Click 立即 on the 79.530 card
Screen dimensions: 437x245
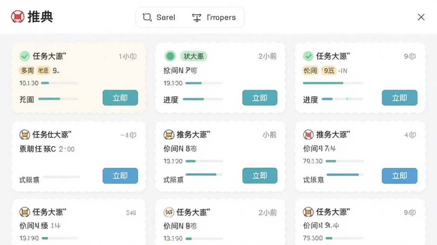[x=399, y=176]
